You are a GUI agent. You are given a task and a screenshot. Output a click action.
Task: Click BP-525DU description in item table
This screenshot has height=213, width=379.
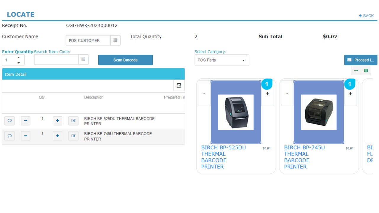119,121
